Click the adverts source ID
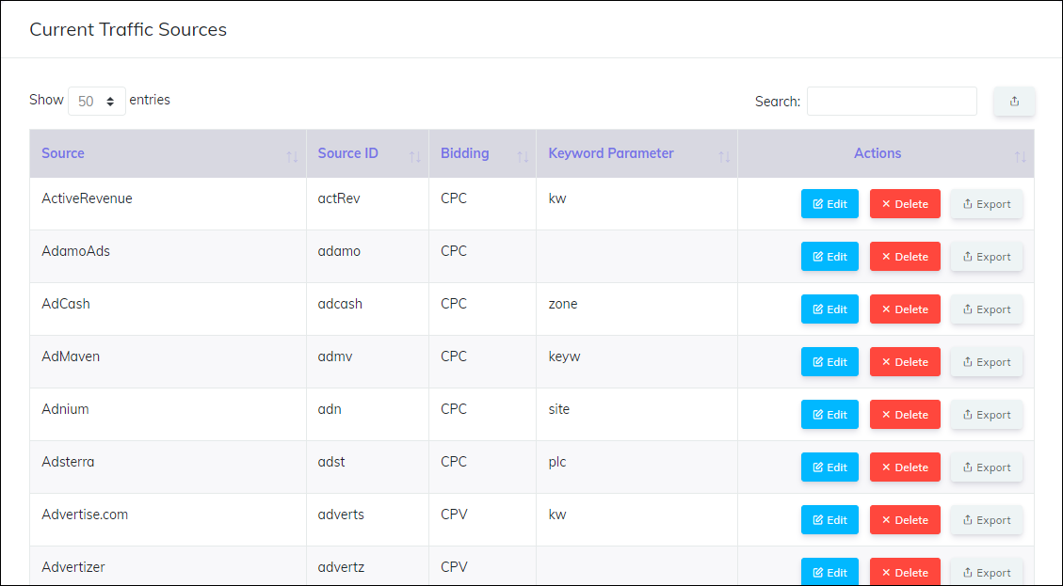 (x=341, y=515)
